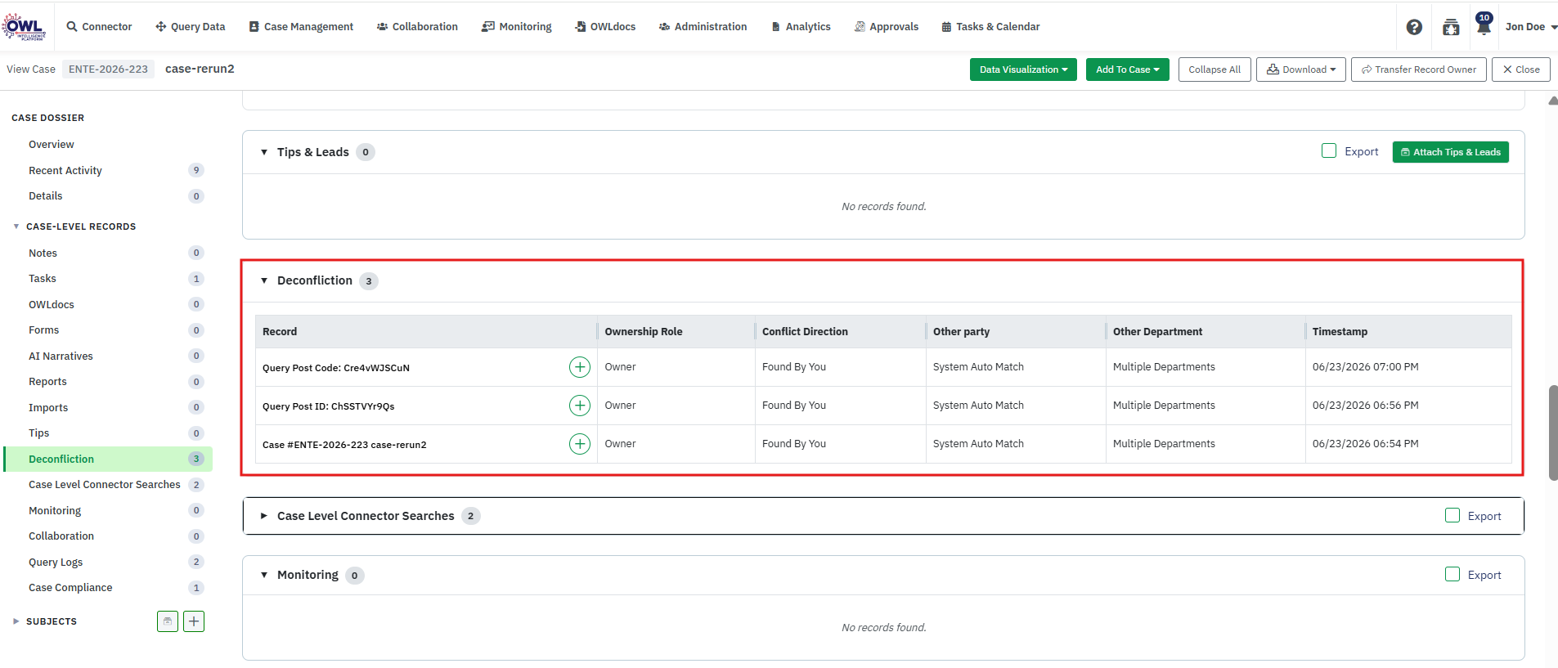Click the Subjects add plus icon
This screenshot has height=668, width=1558.
(x=194, y=621)
